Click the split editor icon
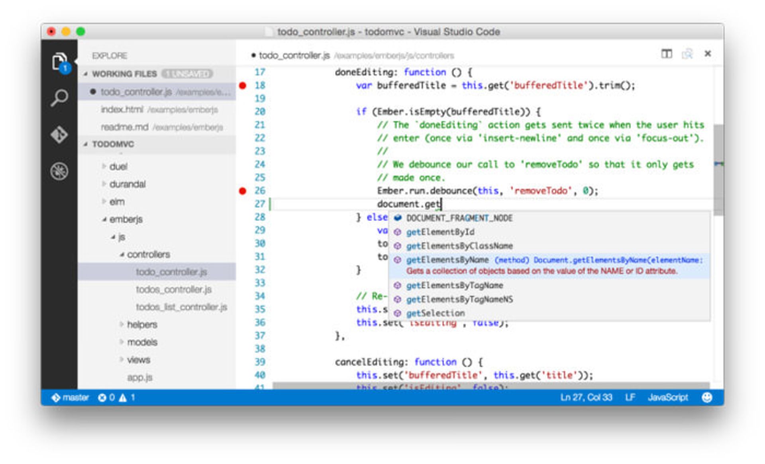The height and width of the screenshot is (464, 765). pyautogui.click(x=666, y=54)
